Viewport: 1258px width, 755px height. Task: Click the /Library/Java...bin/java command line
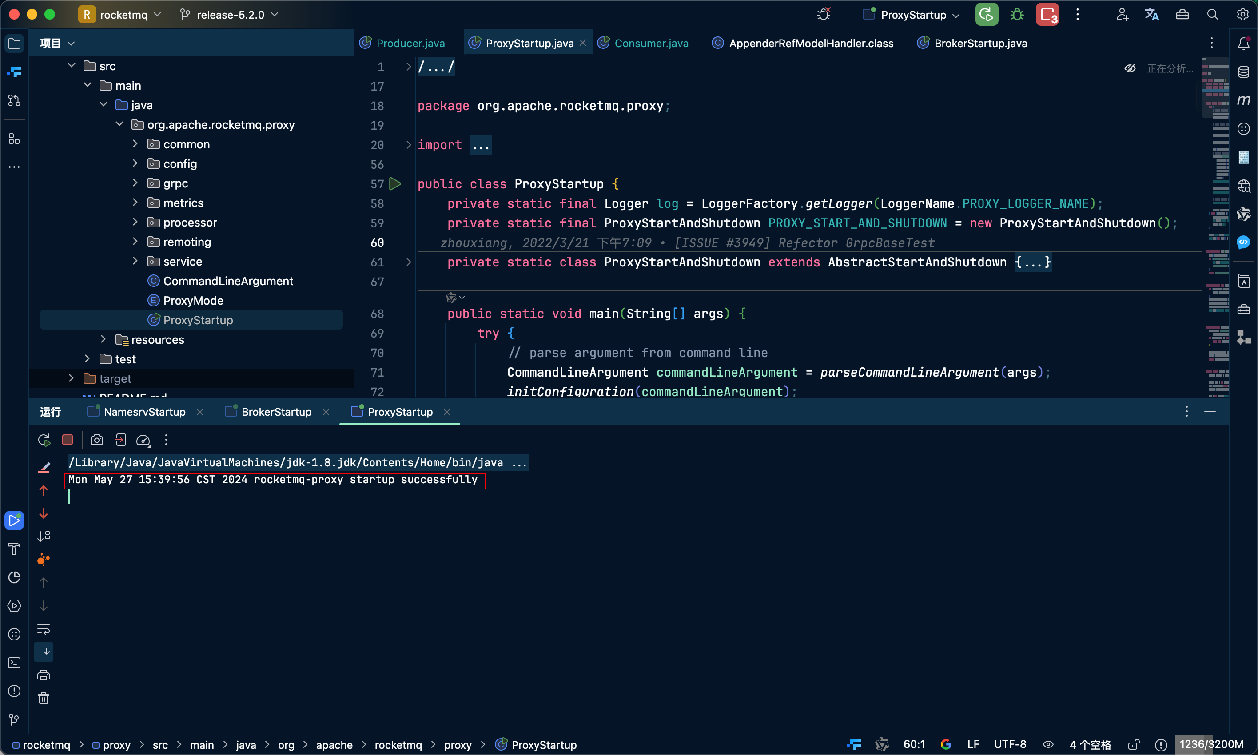click(298, 462)
